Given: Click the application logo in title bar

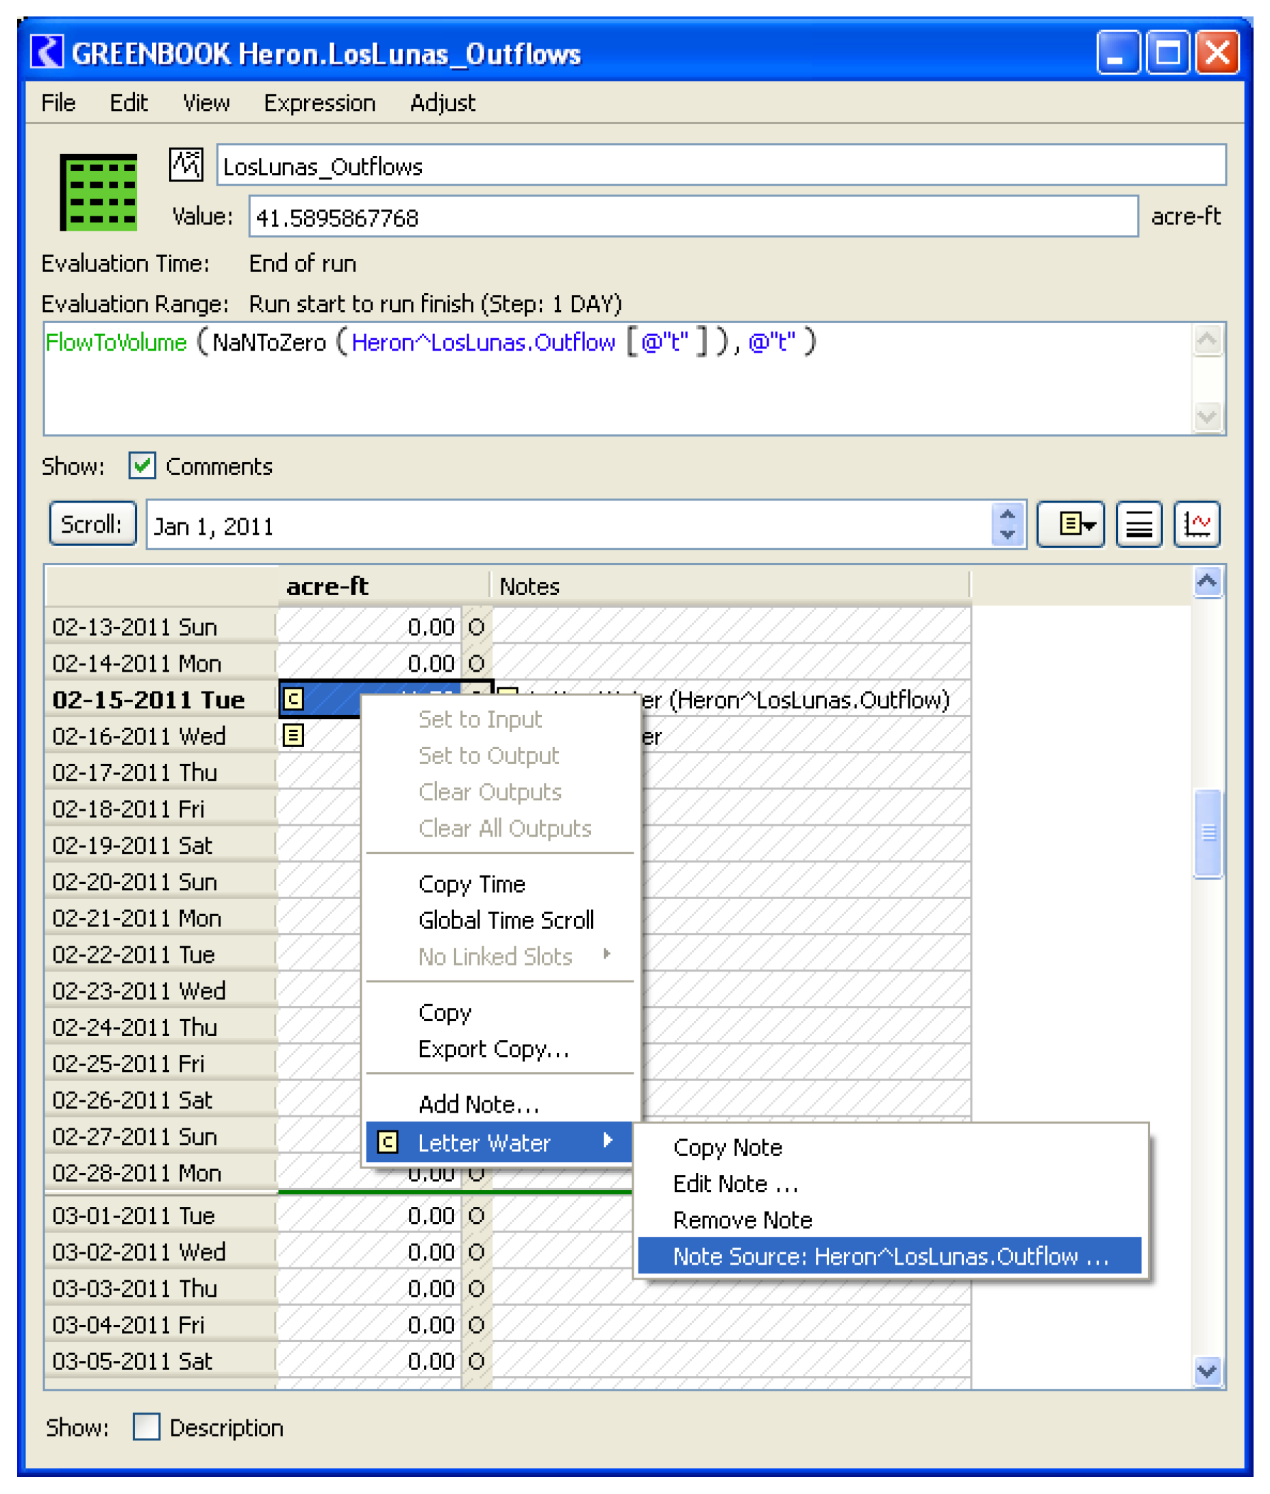Looking at the screenshot, I should coord(47,53).
